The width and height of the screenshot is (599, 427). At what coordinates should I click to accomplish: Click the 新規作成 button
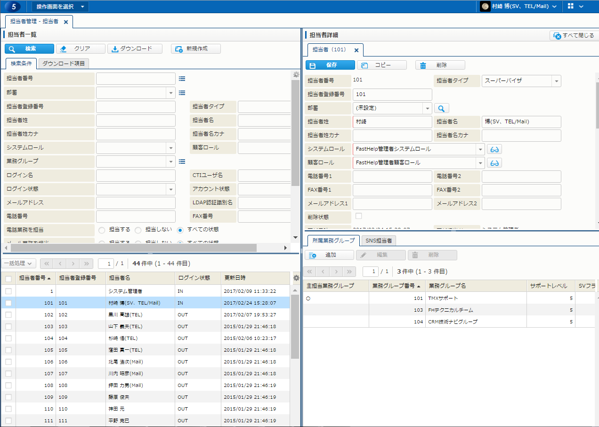196,48
